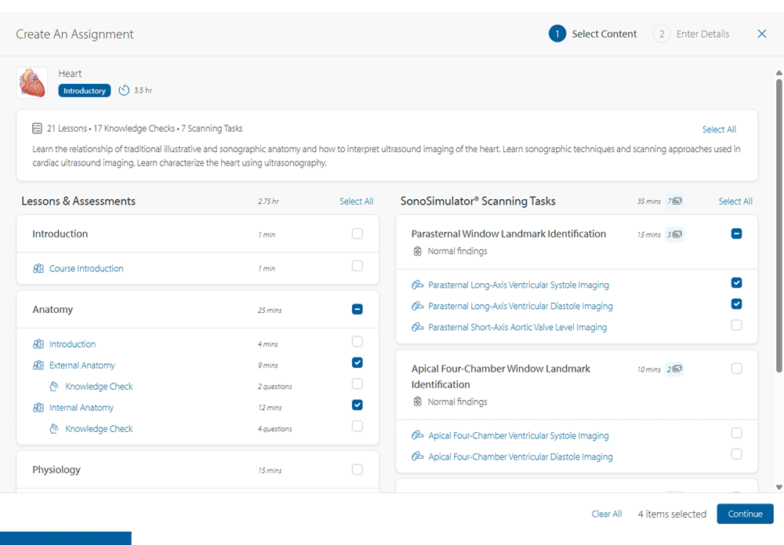Click the lesson icon beside Course Introduction

(38, 268)
